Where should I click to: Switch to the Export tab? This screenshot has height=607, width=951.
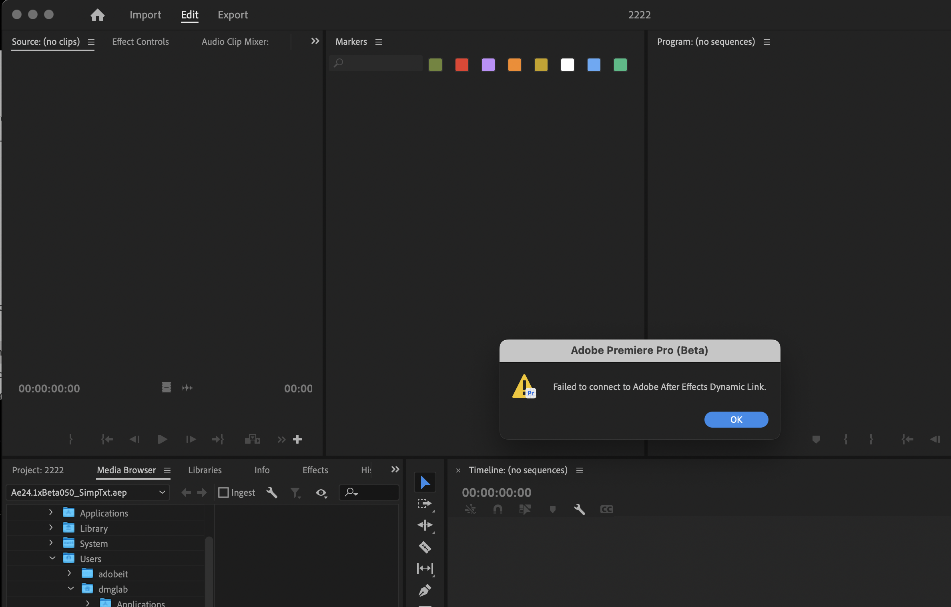tap(233, 15)
